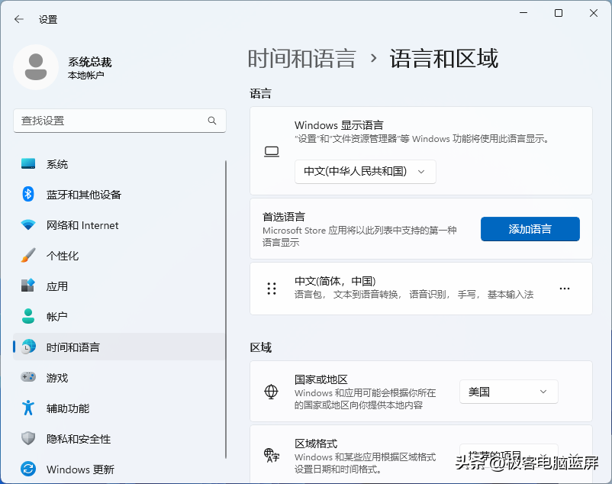Click the search magnifier icon
This screenshot has width=612, height=484.
(212, 121)
